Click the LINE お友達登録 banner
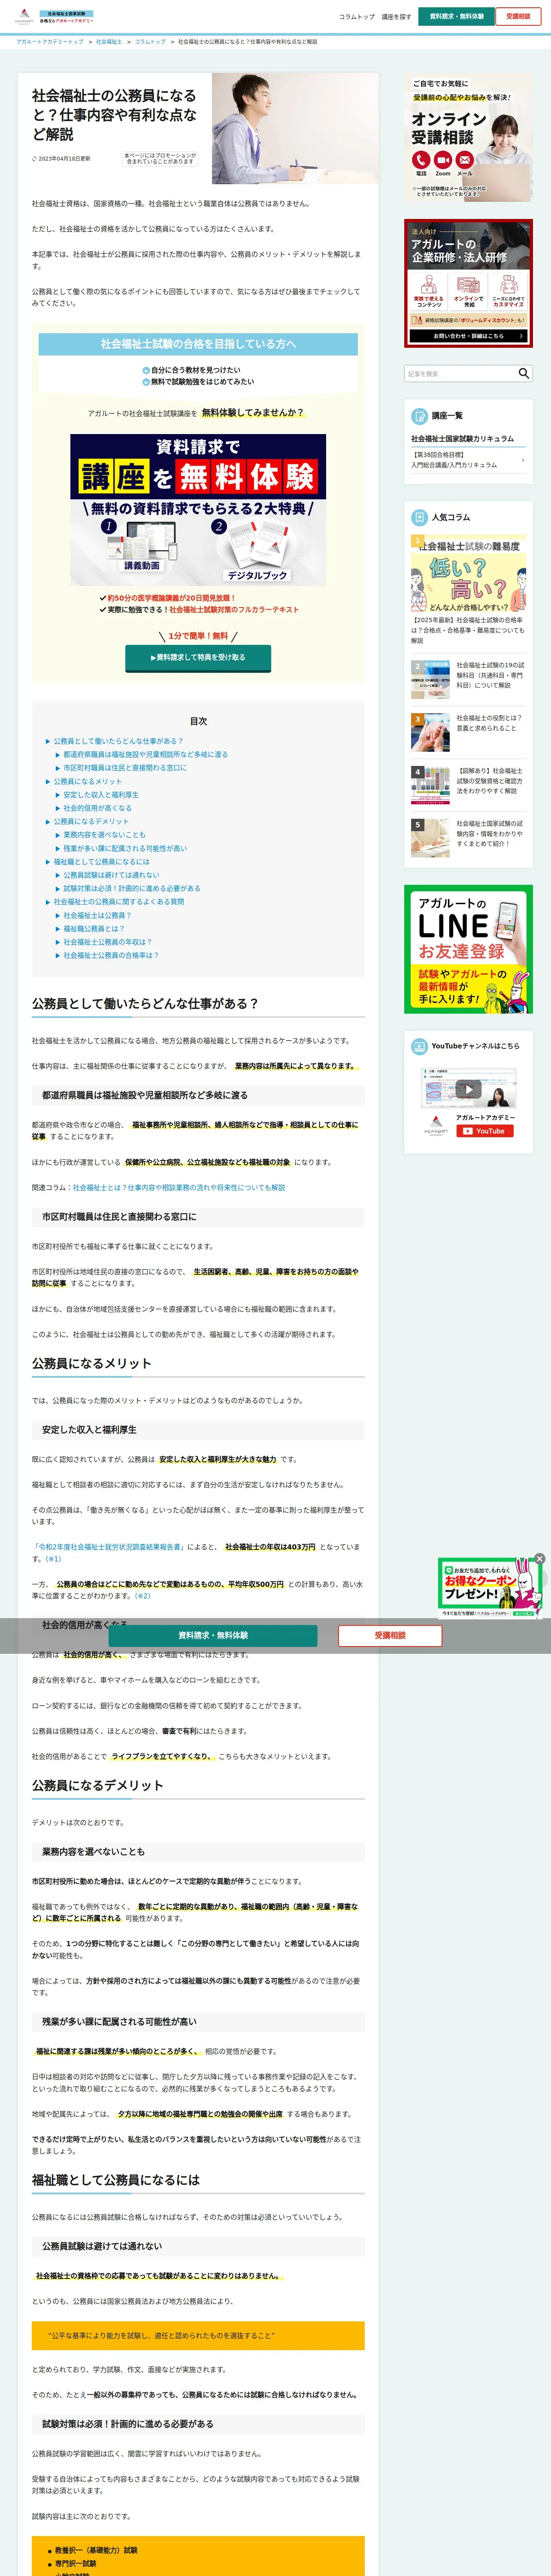Viewport: 551px width, 2576px height. [468, 949]
